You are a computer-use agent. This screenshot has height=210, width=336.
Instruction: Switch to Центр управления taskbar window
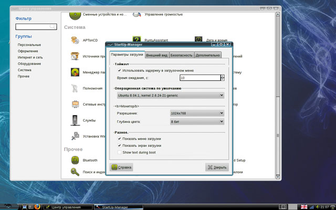pyautogui.click(x=68, y=207)
